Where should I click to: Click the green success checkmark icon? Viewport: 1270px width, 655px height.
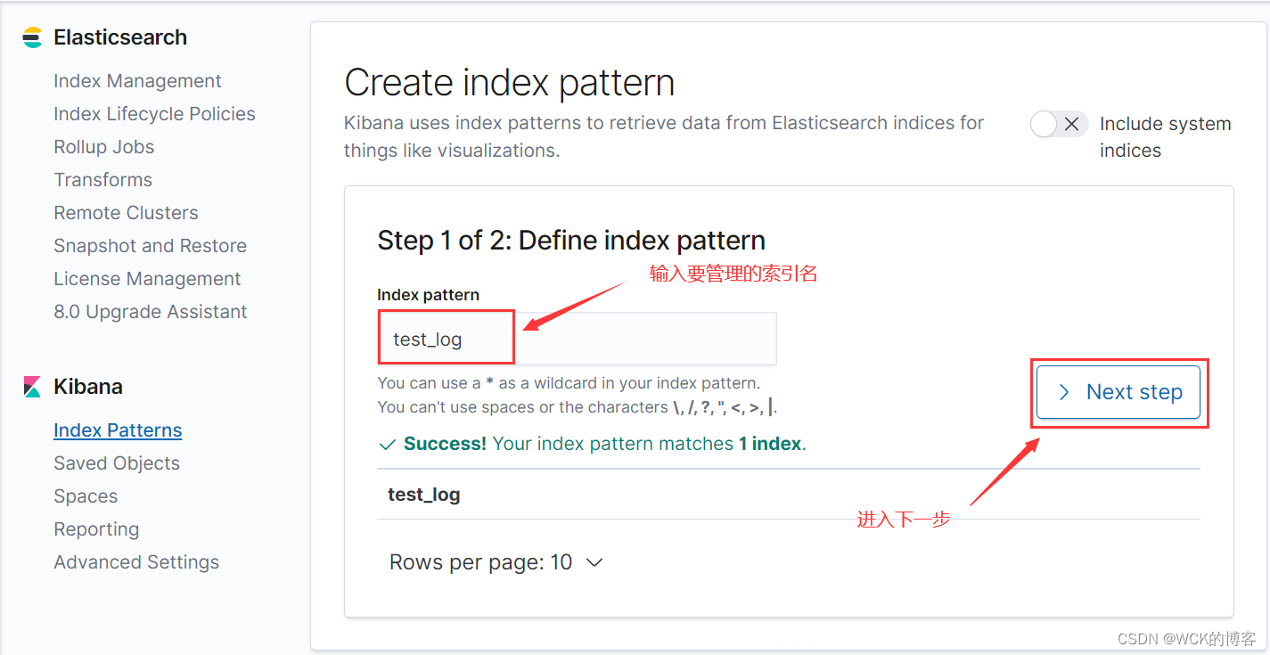[387, 444]
